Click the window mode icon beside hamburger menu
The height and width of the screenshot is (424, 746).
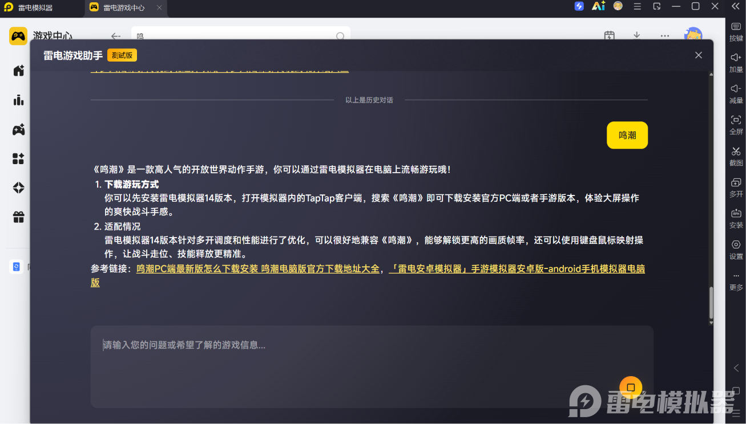[657, 6]
